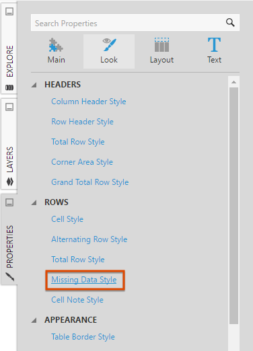Image resolution: width=253 pixels, height=351 pixels.
Task: Click the search magnifier icon
Action: tap(230, 23)
